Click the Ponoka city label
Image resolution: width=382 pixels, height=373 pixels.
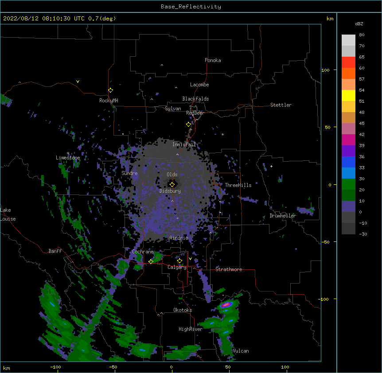point(213,60)
